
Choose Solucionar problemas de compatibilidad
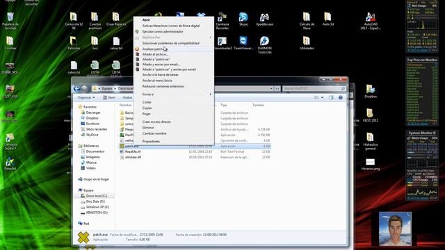[x=171, y=43]
